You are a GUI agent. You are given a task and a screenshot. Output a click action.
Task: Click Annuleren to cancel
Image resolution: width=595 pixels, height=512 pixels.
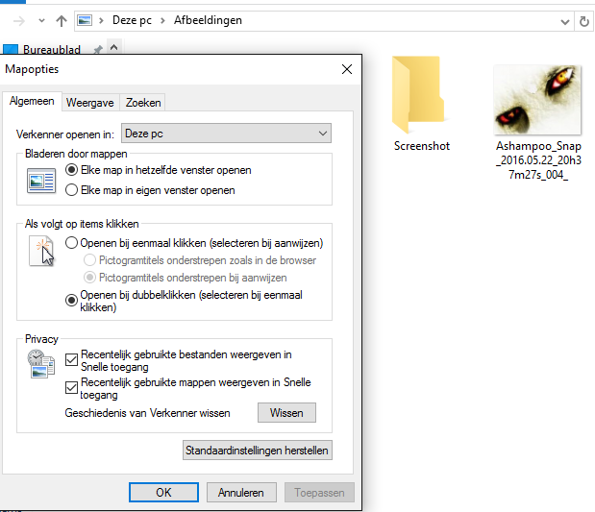pyautogui.click(x=241, y=492)
